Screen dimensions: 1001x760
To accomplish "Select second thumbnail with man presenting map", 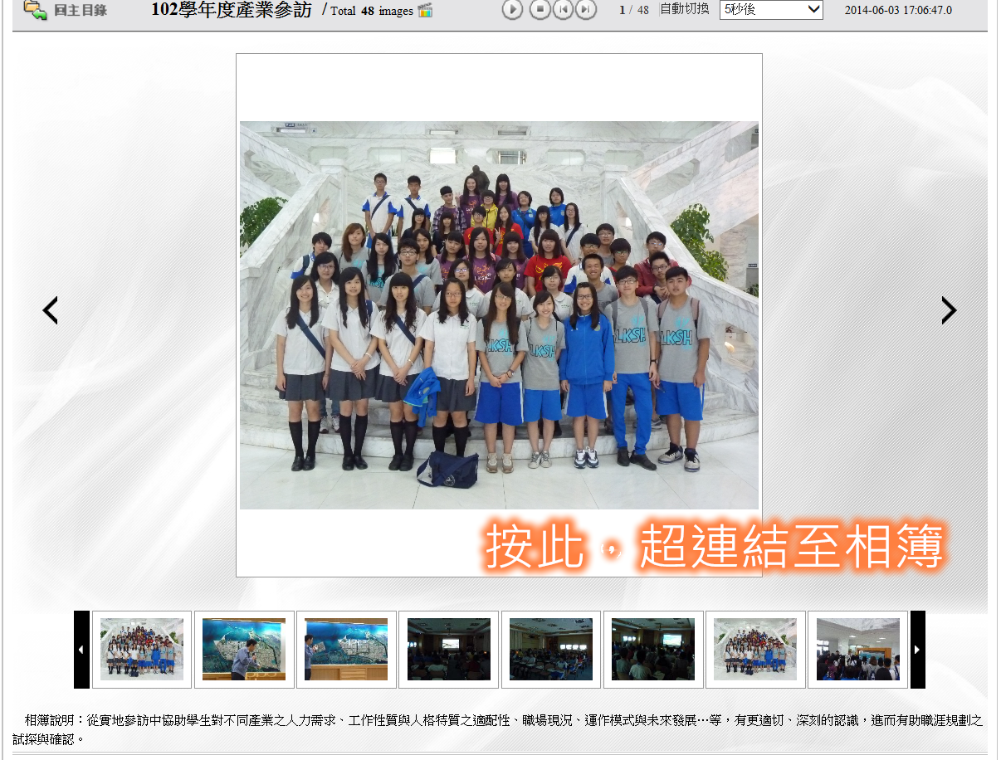I will point(244,650).
